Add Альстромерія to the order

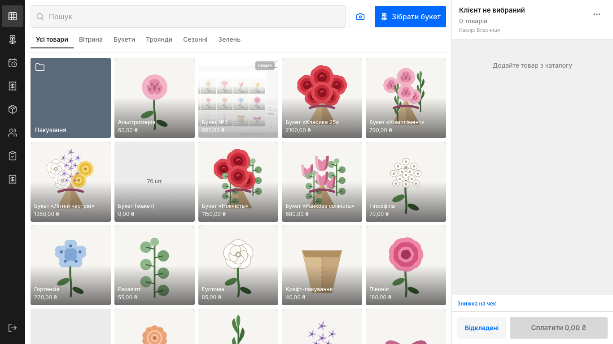click(154, 98)
